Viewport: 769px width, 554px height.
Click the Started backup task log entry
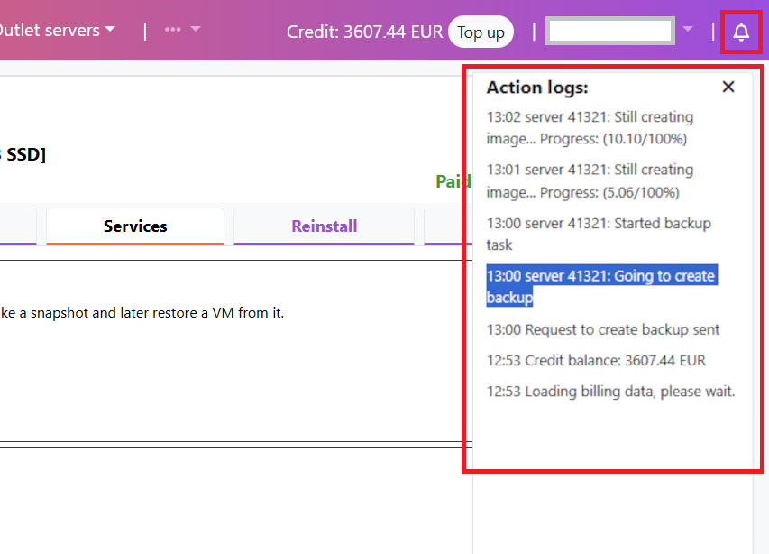599,234
